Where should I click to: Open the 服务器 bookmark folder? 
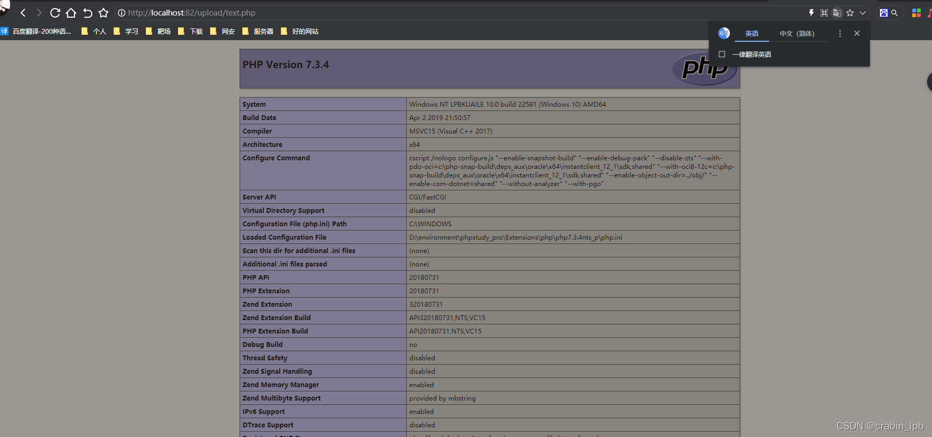[x=258, y=31]
